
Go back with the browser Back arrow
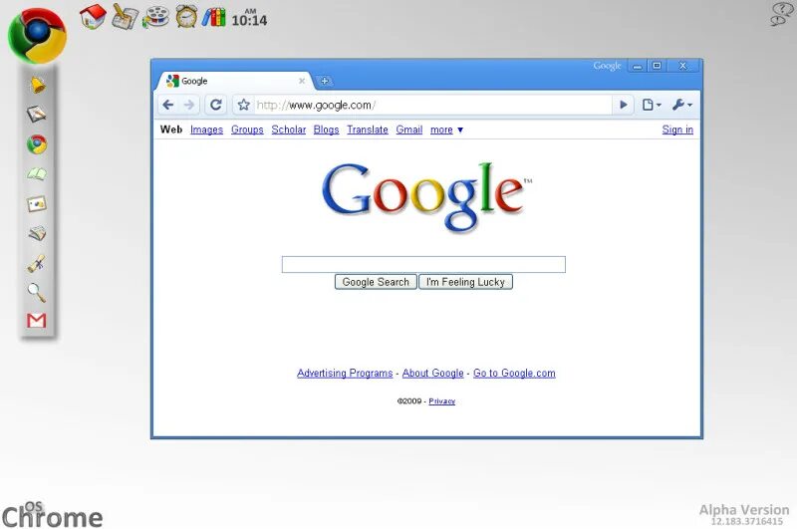(167, 105)
